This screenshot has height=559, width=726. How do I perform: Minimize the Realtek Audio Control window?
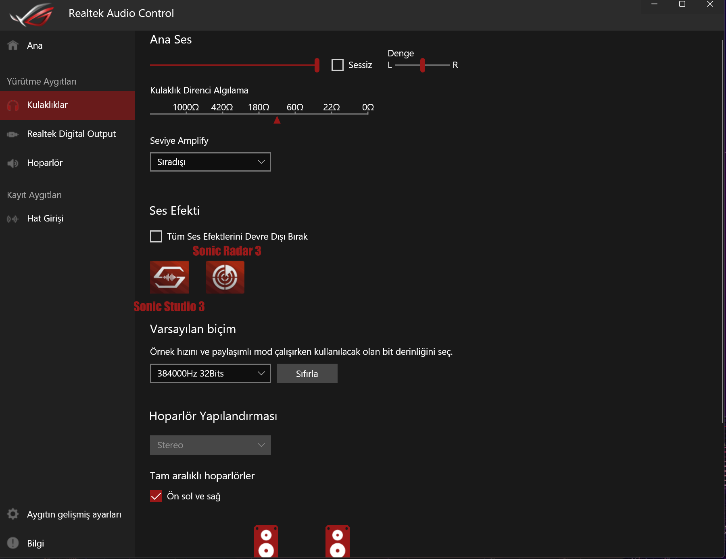coord(655,4)
